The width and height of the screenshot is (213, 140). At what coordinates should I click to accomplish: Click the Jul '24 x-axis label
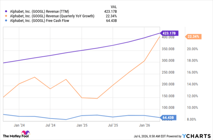tap(50, 125)
